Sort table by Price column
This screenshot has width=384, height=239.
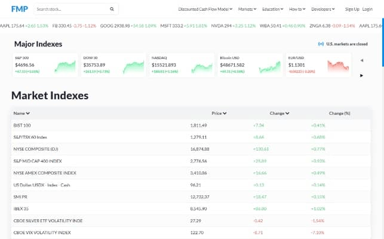pos(219,114)
